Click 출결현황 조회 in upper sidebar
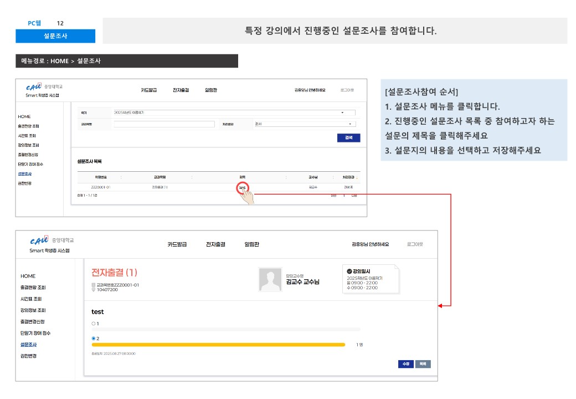This screenshot has width=576, height=399. 28,126
